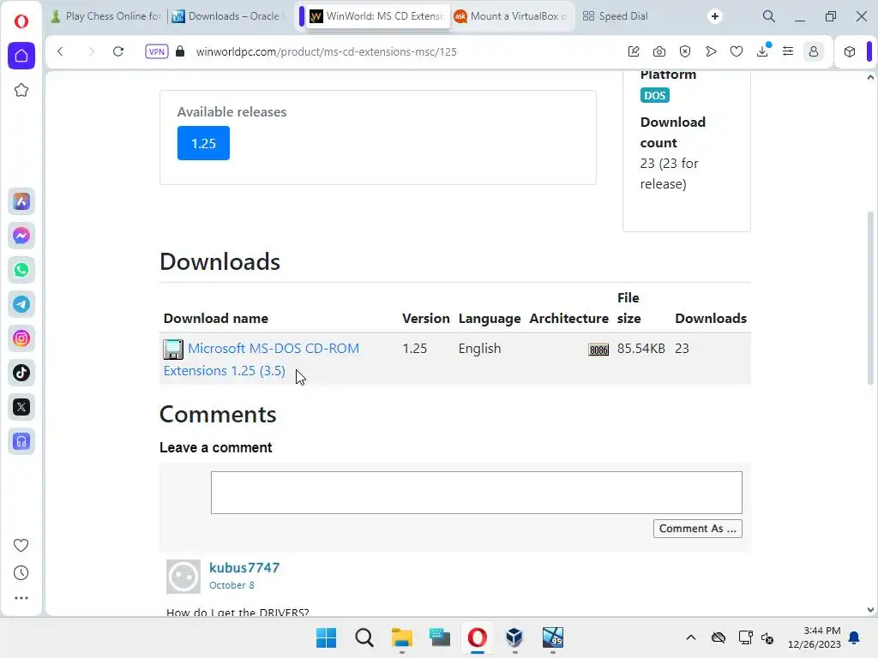This screenshot has height=658, width=878.
Task: Search open tabs magnifier icon
Action: tap(769, 16)
